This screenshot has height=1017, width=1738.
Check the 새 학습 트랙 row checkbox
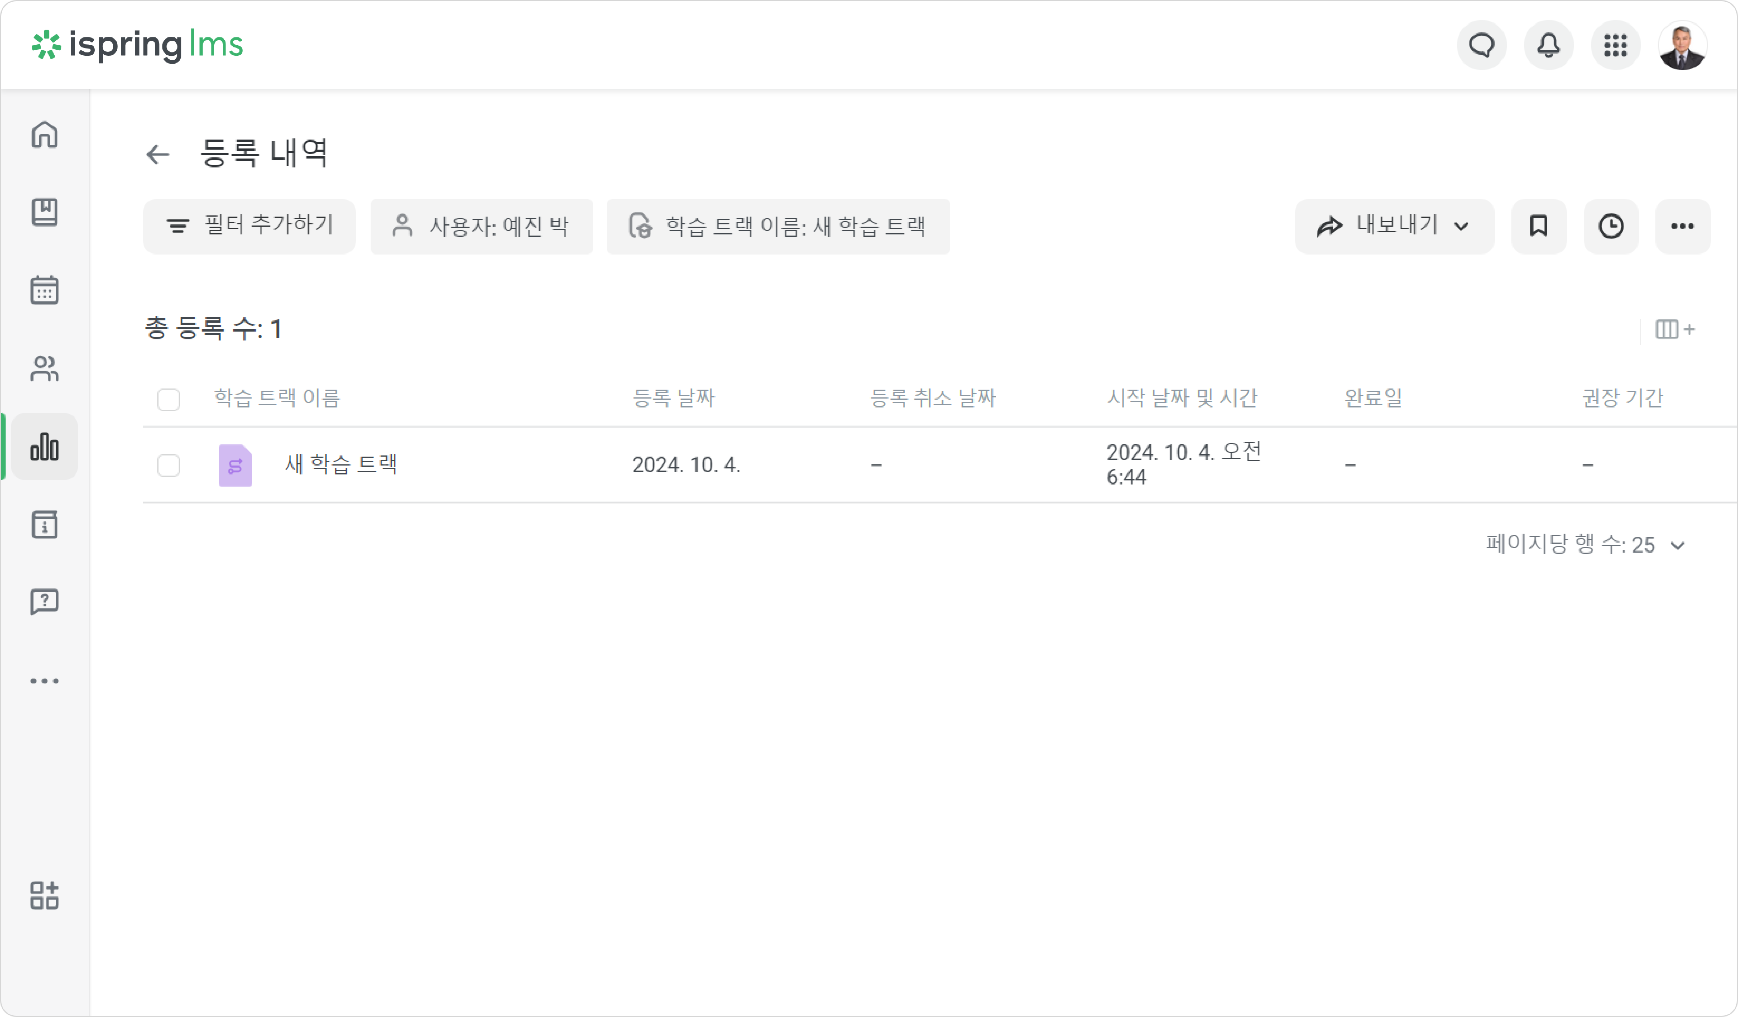[x=168, y=466]
